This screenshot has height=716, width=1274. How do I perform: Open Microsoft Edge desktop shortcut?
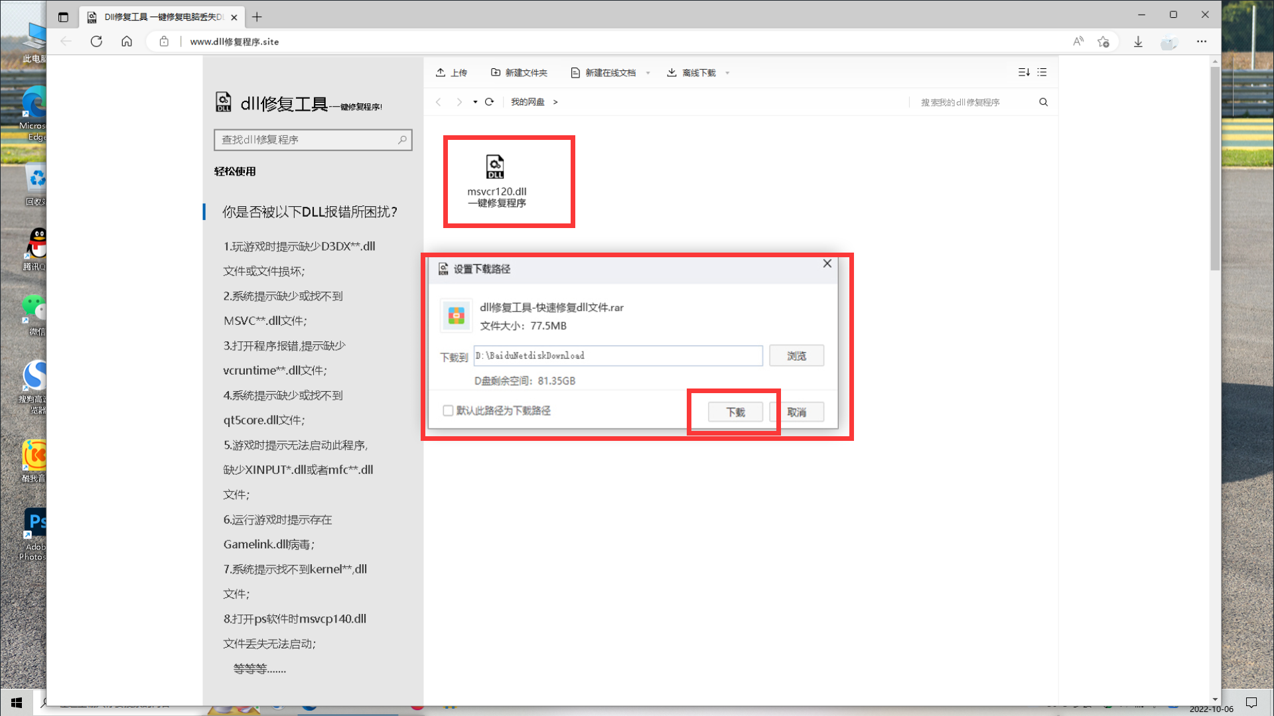[x=33, y=114]
